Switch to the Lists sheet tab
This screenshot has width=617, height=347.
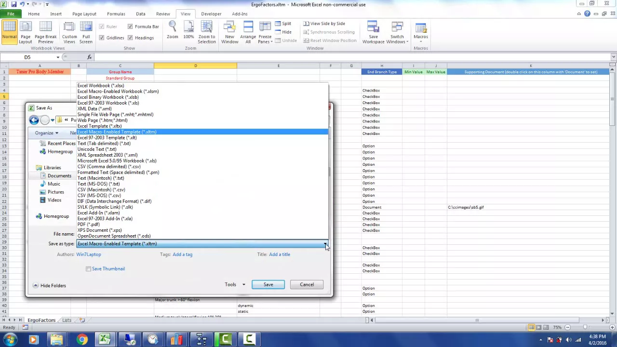pos(67,320)
